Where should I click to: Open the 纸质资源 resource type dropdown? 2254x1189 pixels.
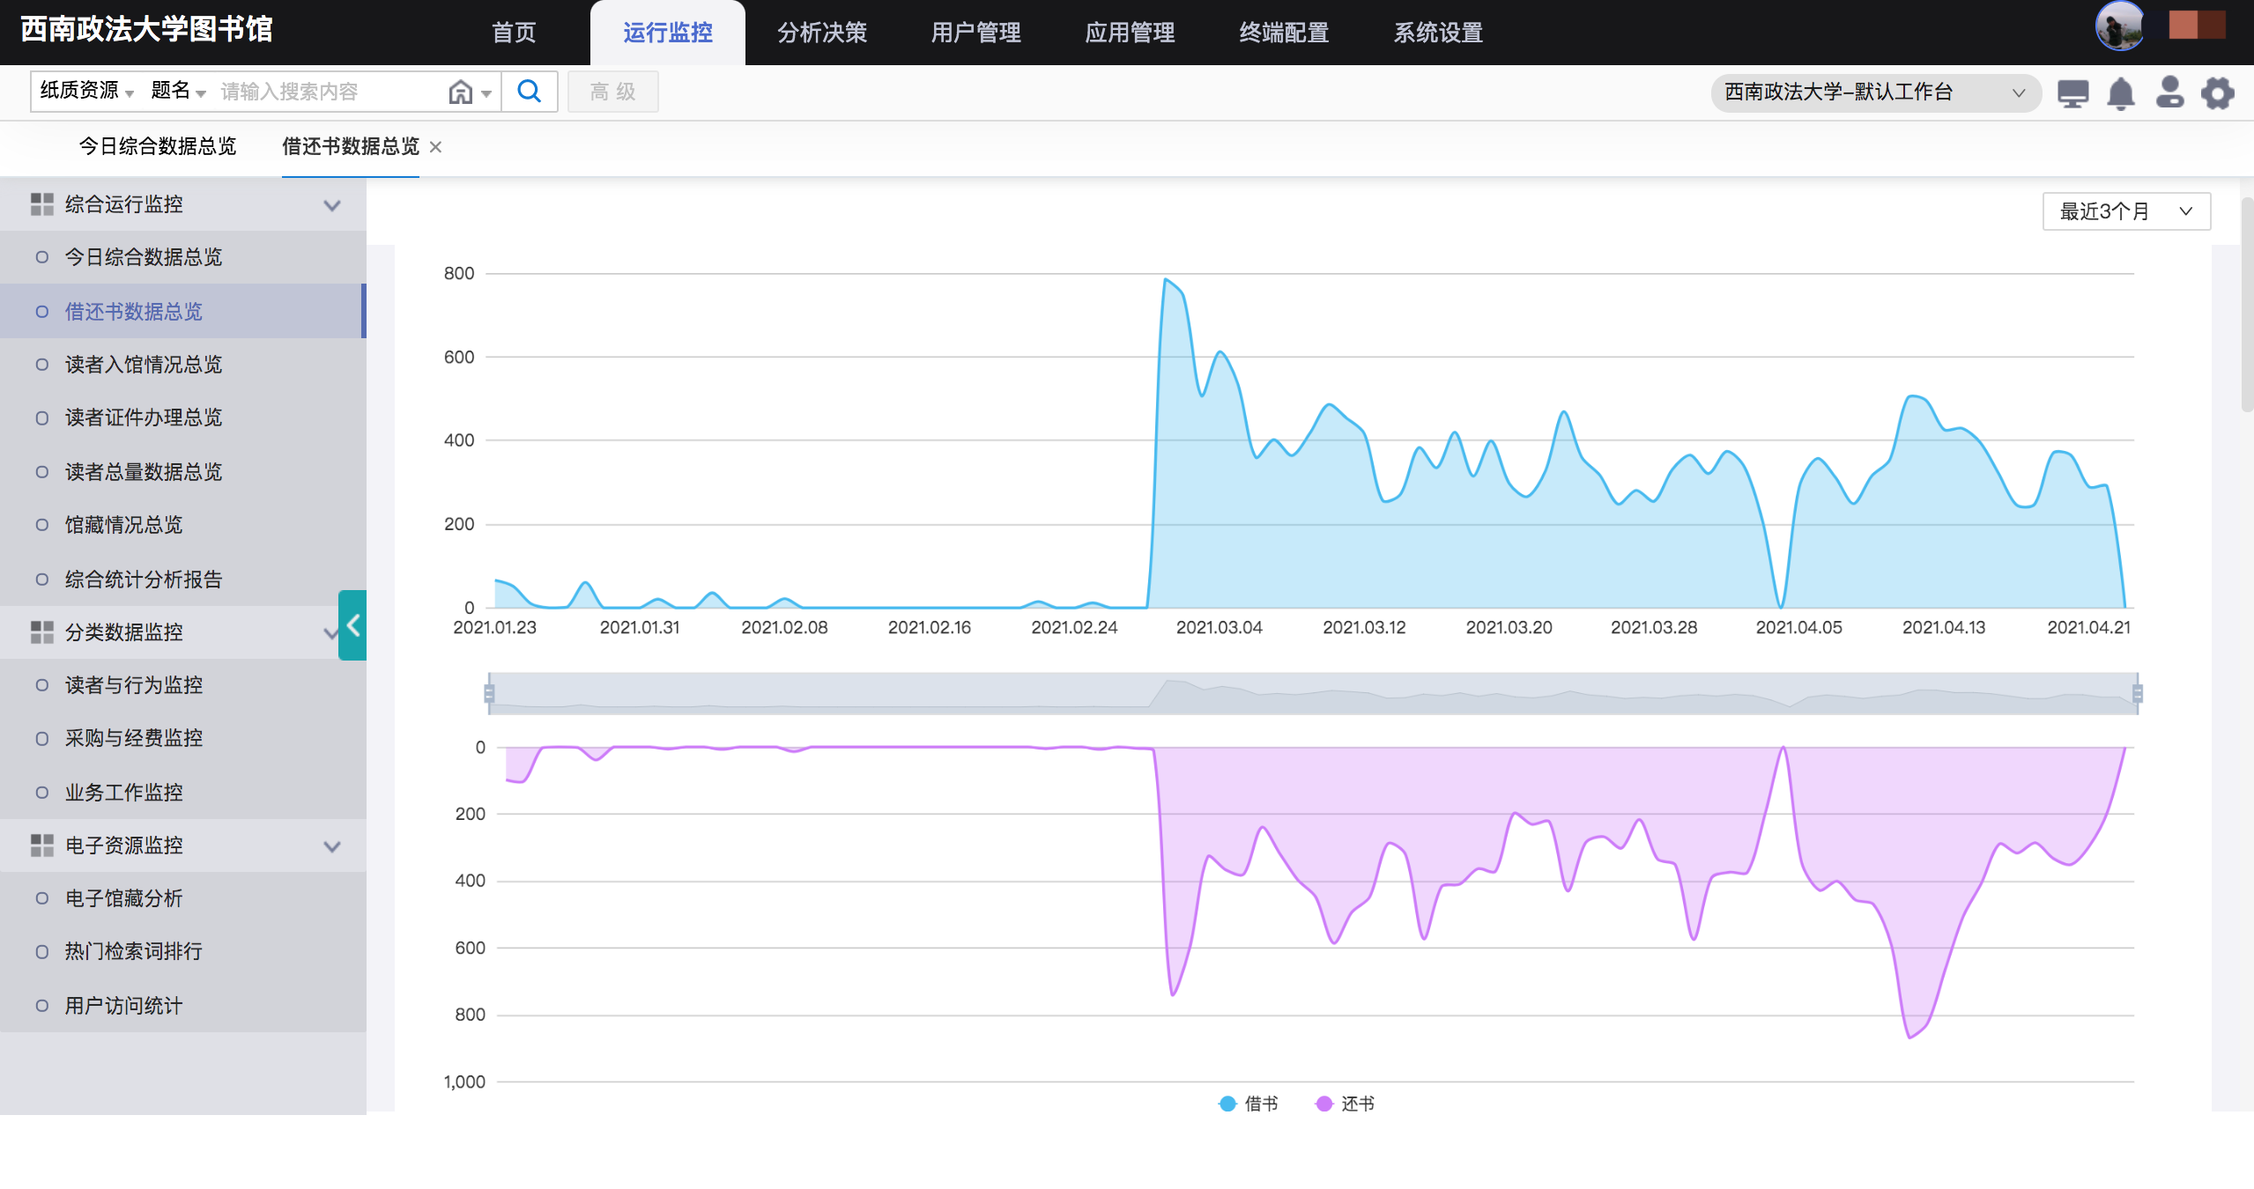(86, 91)
